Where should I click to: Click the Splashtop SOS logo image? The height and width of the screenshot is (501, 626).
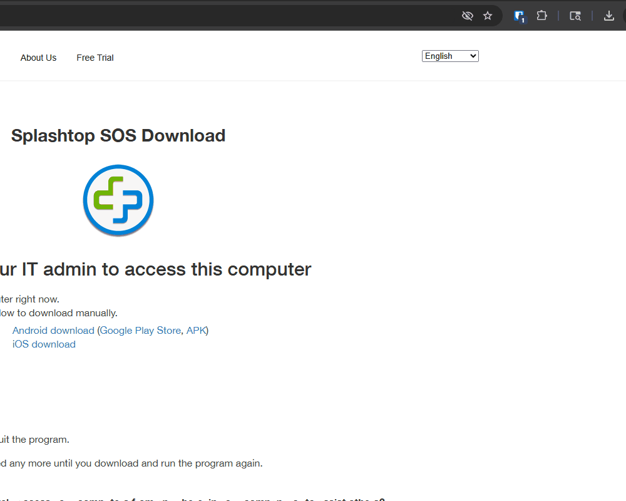118,200
